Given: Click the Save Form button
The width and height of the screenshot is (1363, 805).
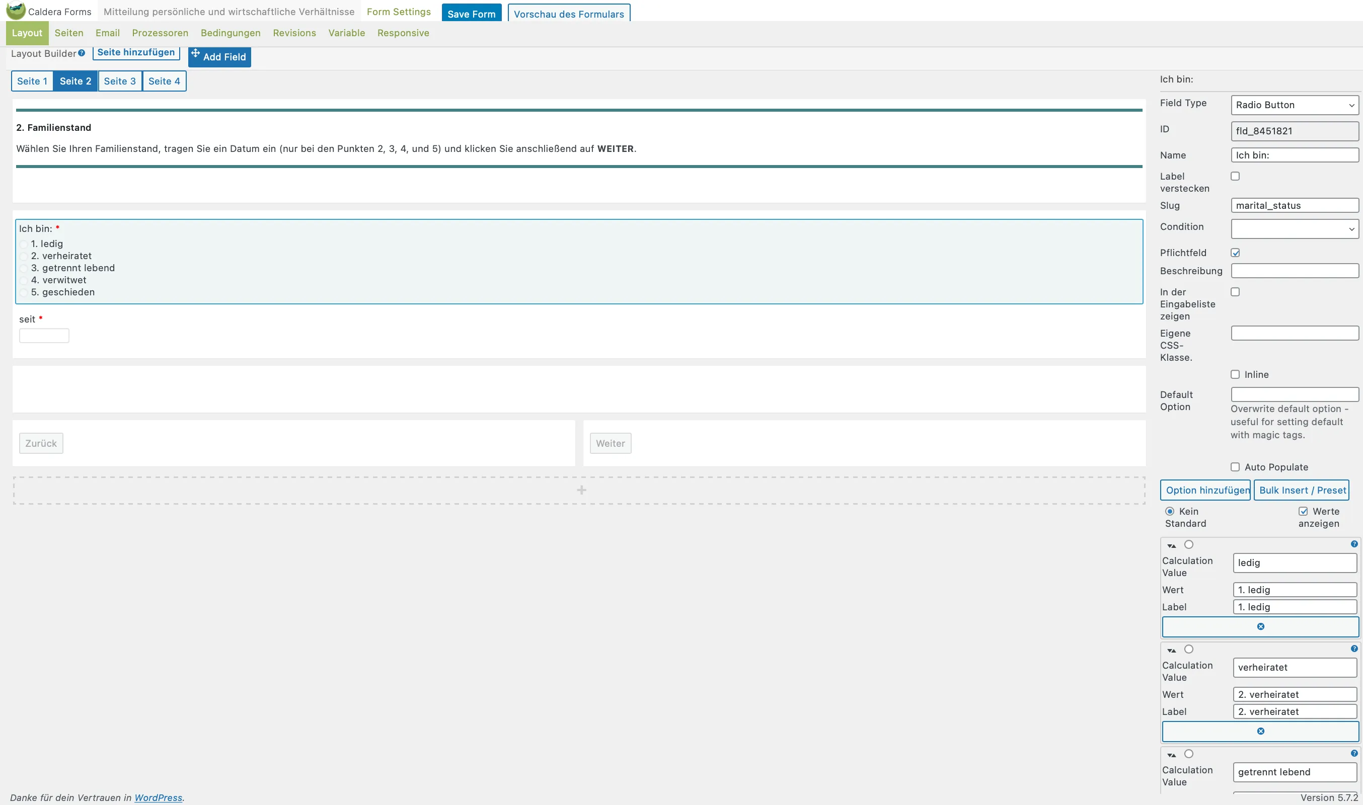Looking at the screenshot, I should click(471, 14).
